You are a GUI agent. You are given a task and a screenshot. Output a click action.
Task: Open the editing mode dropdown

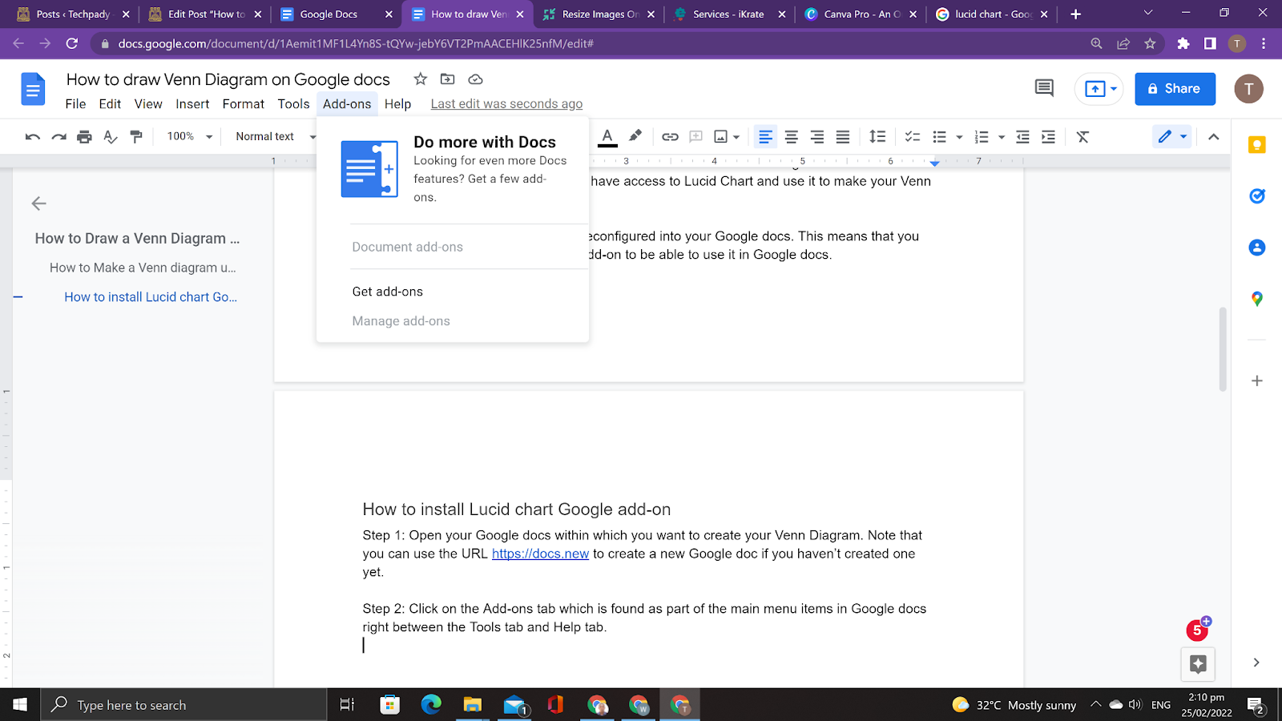[x=1171, y=137]
